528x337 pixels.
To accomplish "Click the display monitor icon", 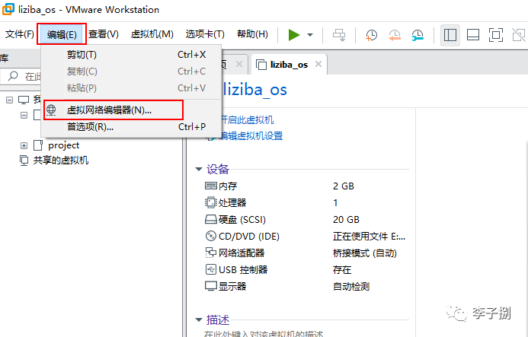I will pos(211,286).
